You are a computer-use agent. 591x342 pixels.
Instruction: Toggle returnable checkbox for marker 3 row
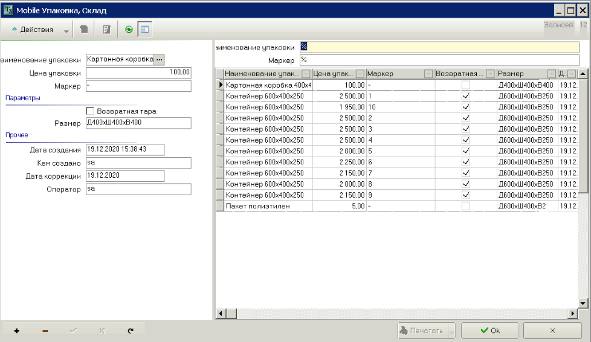(x=466, y=129)
